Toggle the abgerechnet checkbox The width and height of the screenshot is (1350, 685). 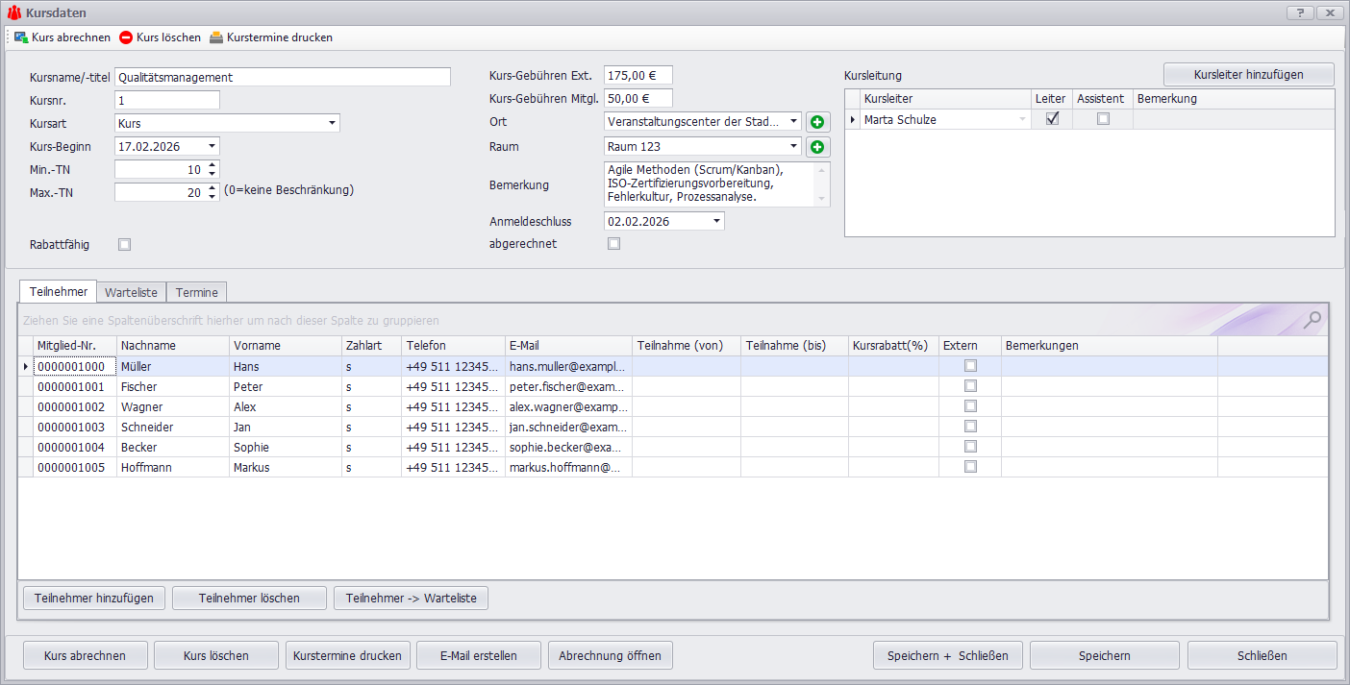coord(614,244)
